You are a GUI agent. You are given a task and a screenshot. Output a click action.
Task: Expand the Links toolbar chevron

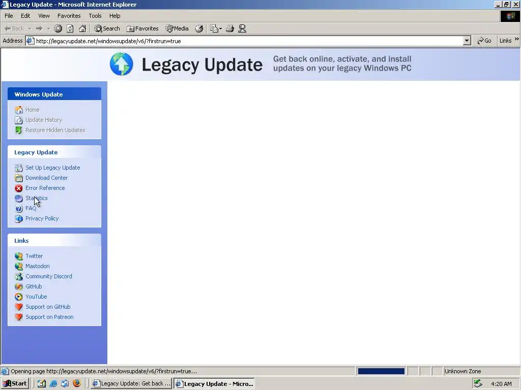(517, 39)
